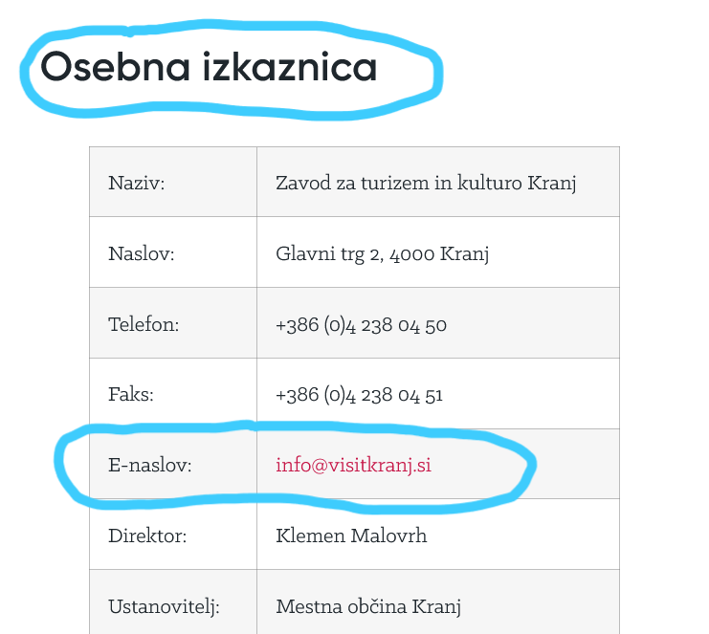Click the director name 'Klemen Malovrh'
This screenshot has width=709, height=634.
coord(351,536)
